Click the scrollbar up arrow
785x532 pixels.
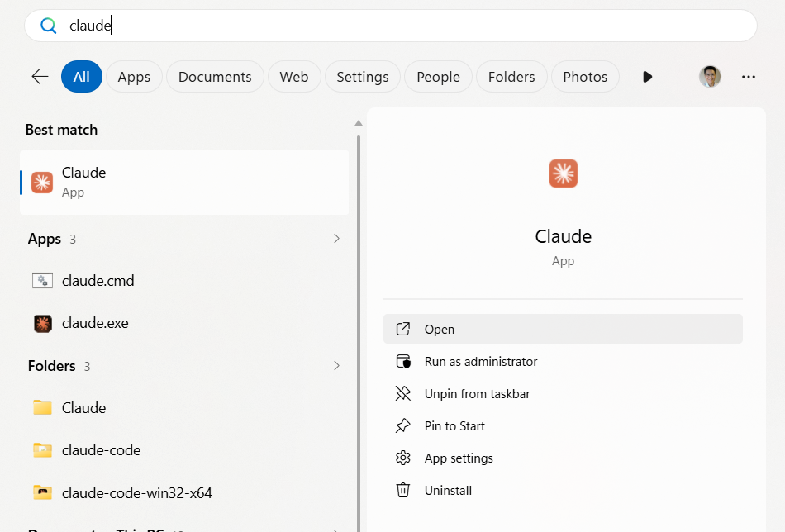click(x=359, y=123)
